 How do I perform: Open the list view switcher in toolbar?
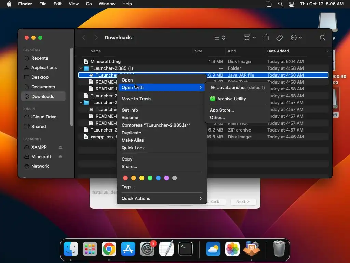(219, 38)
